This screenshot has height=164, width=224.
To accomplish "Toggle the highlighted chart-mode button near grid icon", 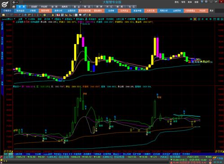I will tap(195, 19).
